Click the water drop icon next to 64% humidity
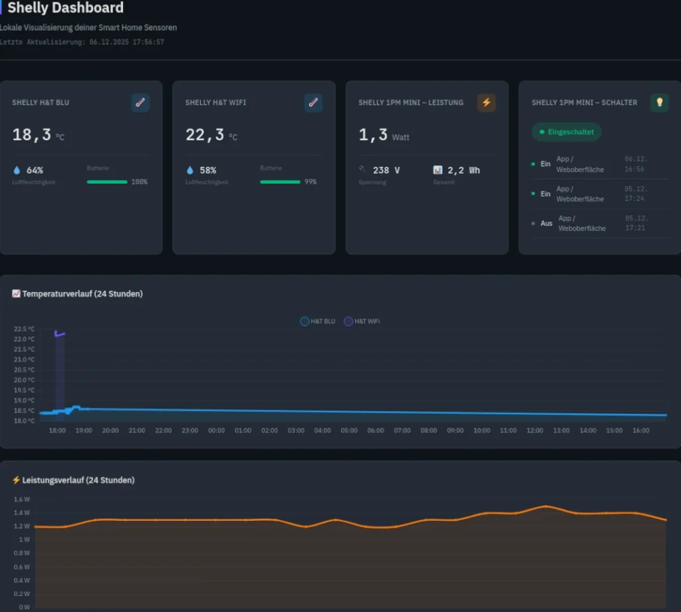This screenshot has height=612, width=681. tap(15, 170)
